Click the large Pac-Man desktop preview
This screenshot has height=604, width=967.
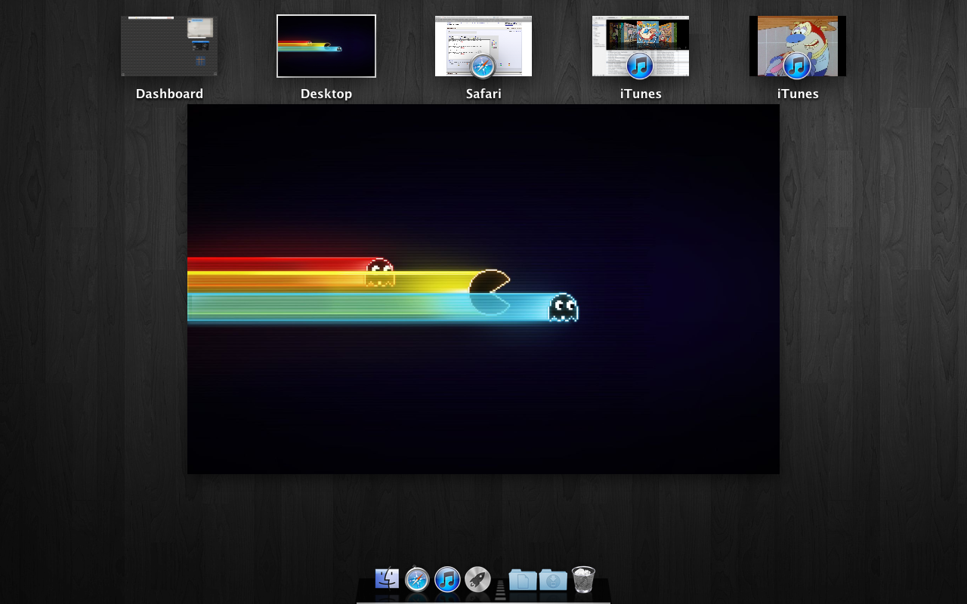[x=483, y=289]
